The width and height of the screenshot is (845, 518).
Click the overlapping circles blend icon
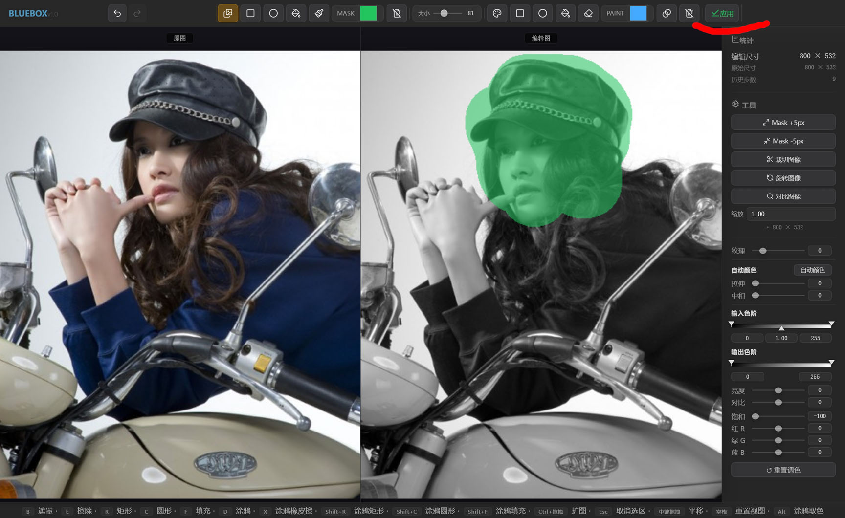(667, 13)
